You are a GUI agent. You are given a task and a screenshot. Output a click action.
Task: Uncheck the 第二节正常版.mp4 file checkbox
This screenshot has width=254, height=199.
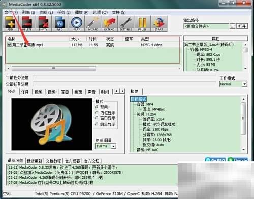click(x=9, y=45)
